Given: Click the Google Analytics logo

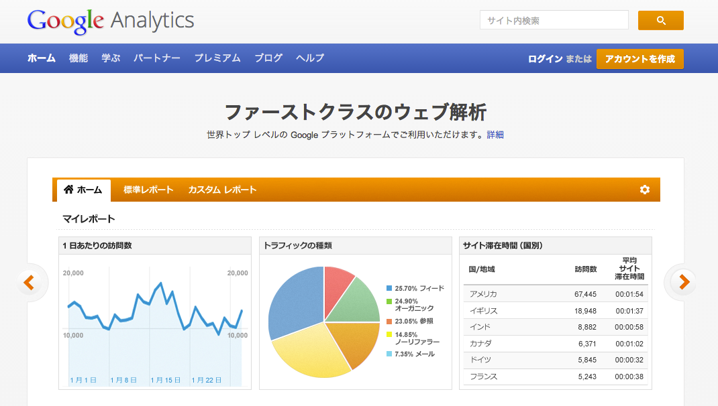Looking at the screenshot, I should coord(111,21).
